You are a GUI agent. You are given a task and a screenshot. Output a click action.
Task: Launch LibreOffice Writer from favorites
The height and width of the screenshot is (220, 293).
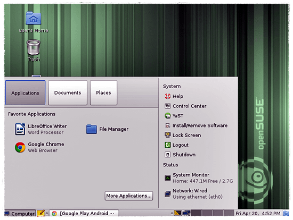pos(41,129)
